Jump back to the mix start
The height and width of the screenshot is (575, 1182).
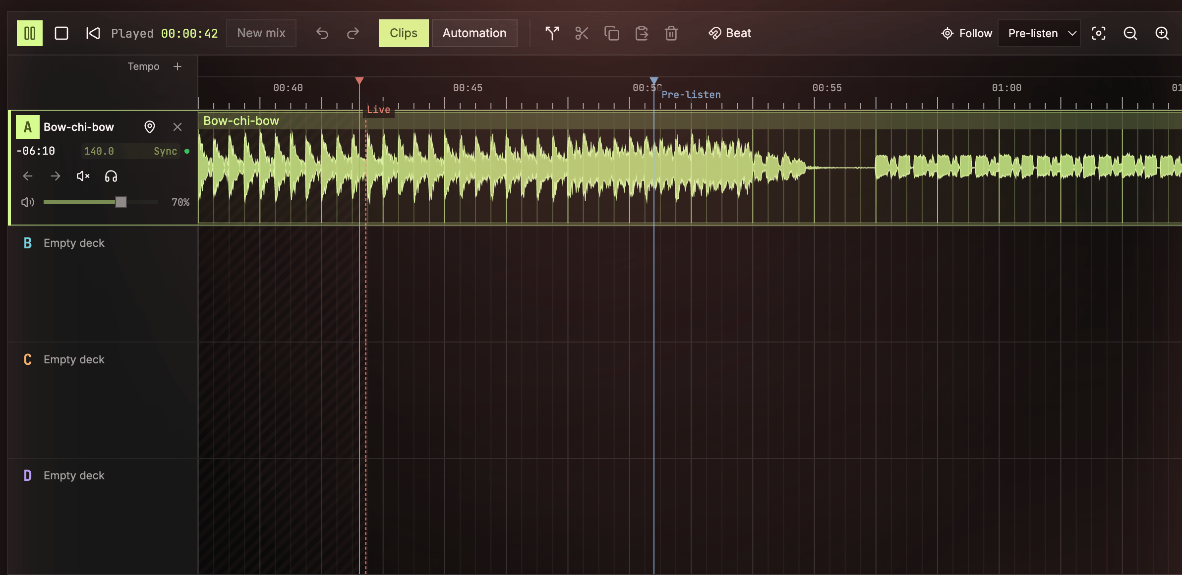click(93, 33)
